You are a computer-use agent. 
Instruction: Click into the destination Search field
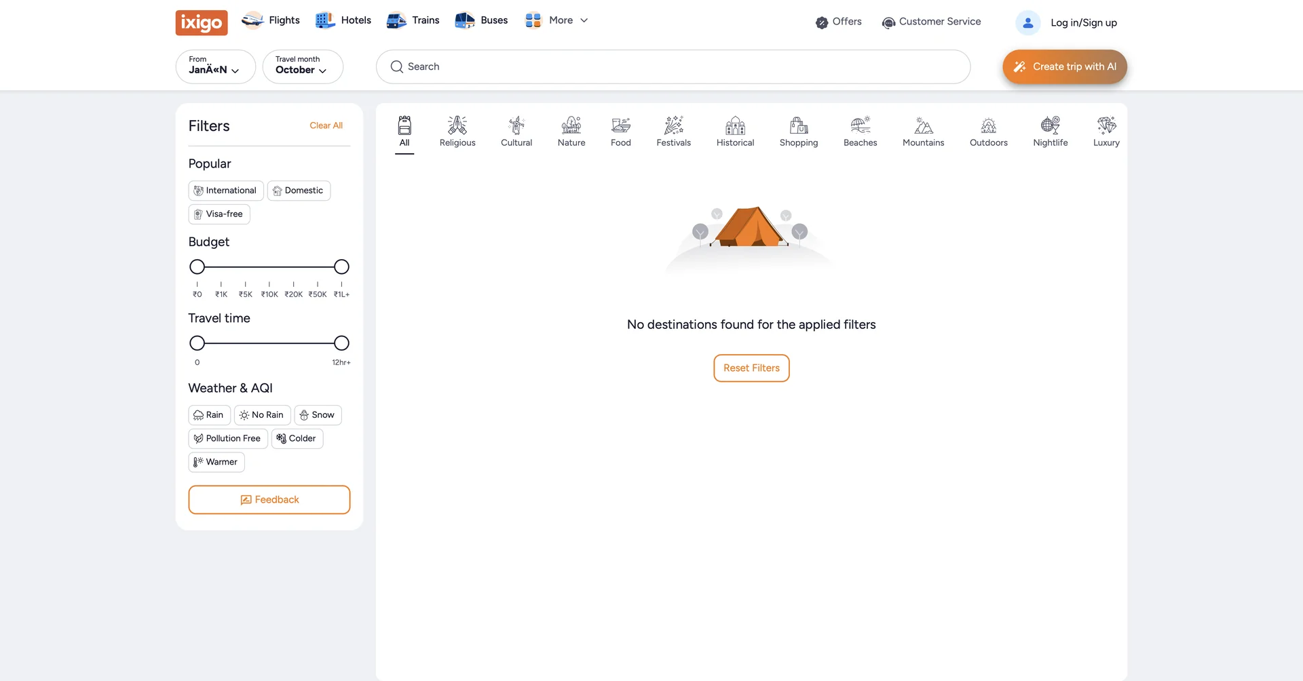673,66
